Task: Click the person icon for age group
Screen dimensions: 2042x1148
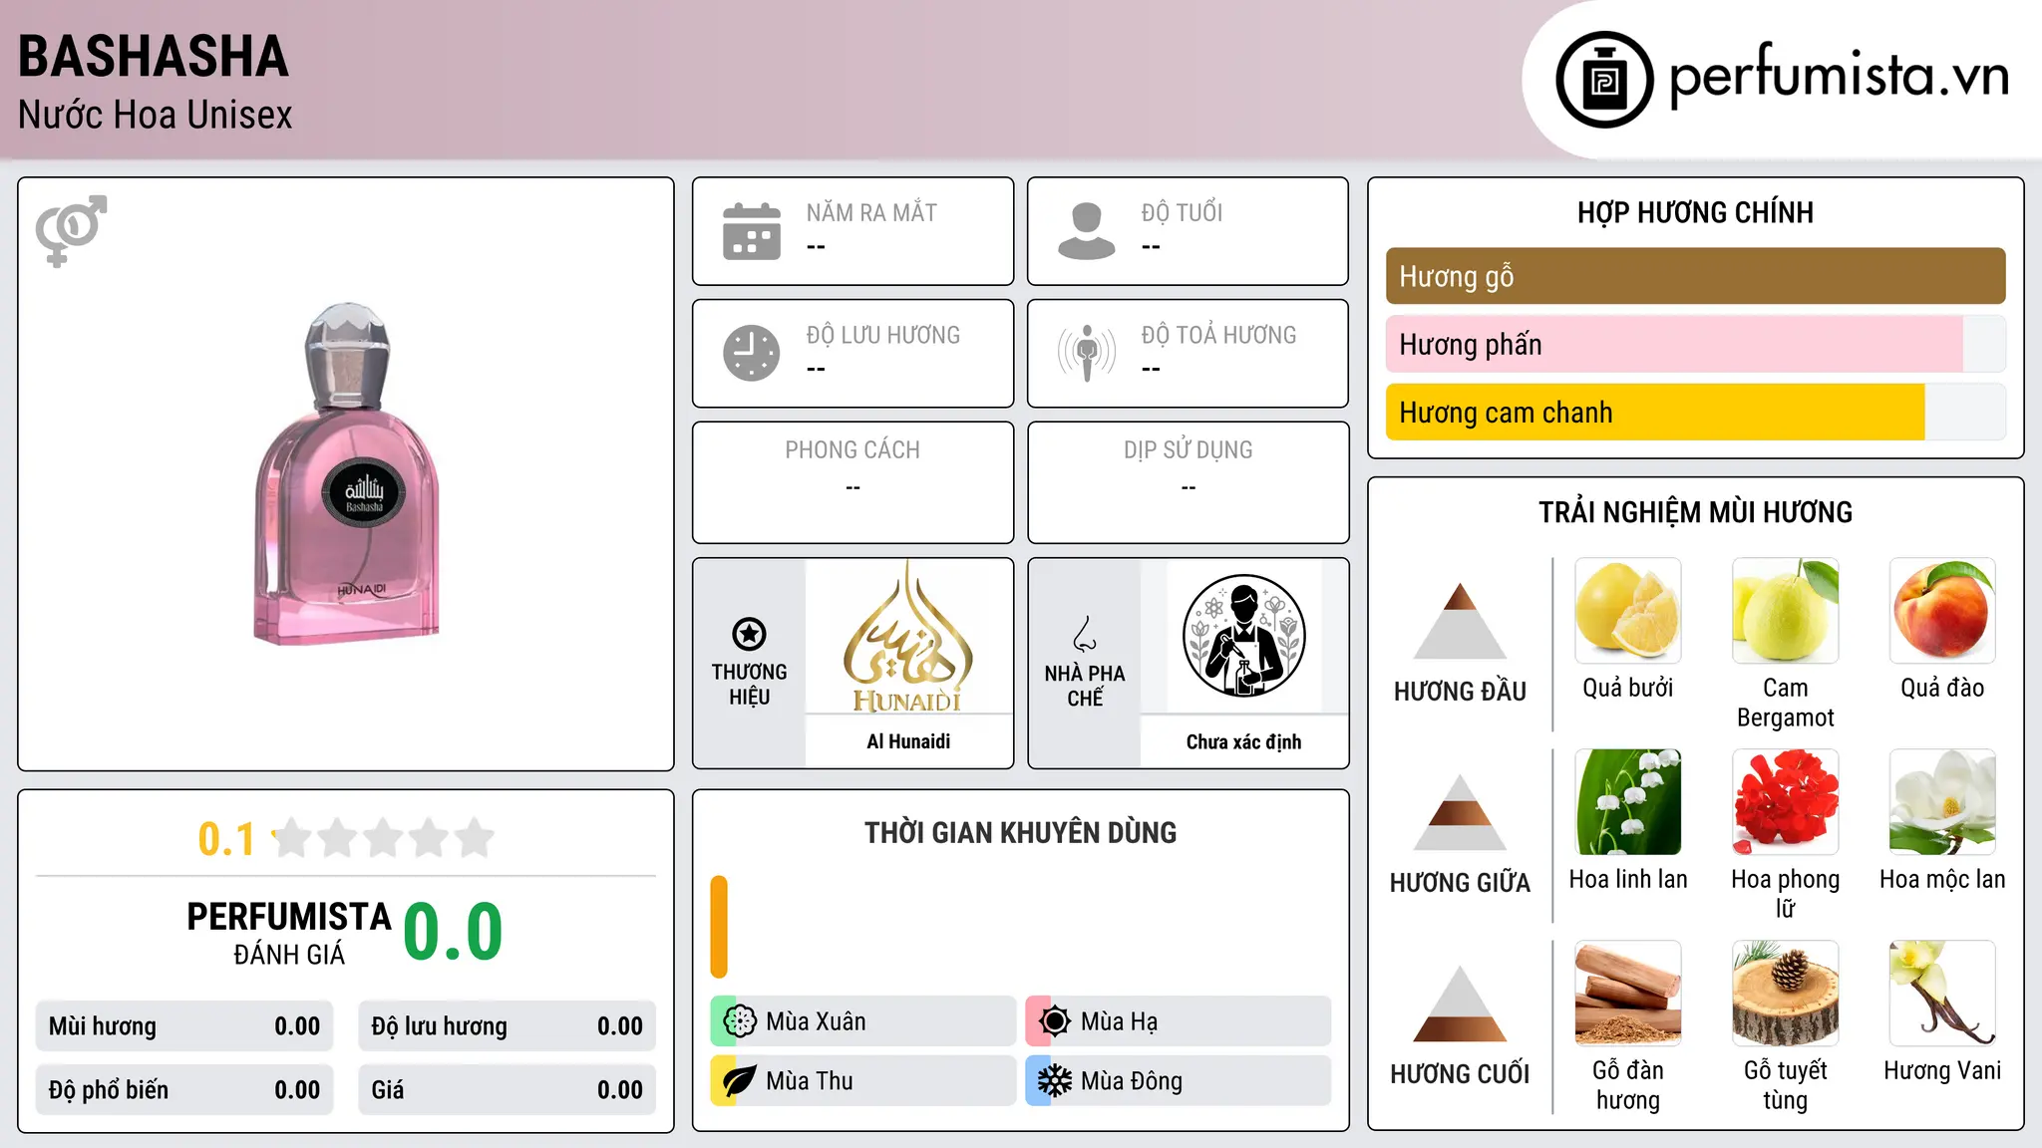Action: coord(1087,231)
